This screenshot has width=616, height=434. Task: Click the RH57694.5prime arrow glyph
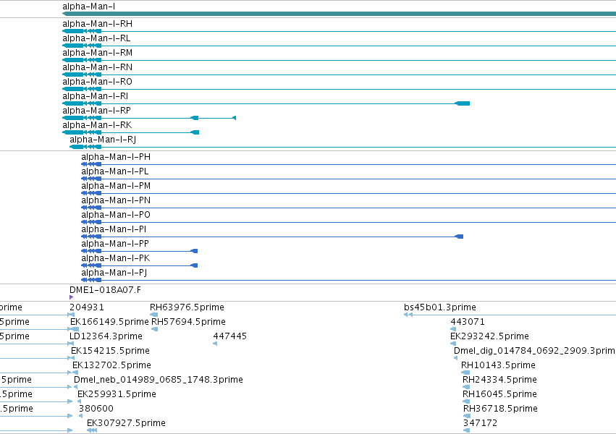(x=155, y=329)
